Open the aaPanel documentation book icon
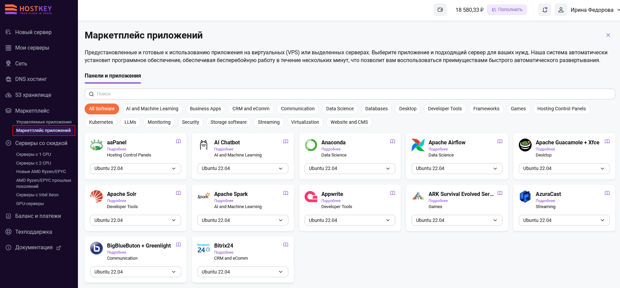This screenshot has width=620, height=288. pos(178,141)
